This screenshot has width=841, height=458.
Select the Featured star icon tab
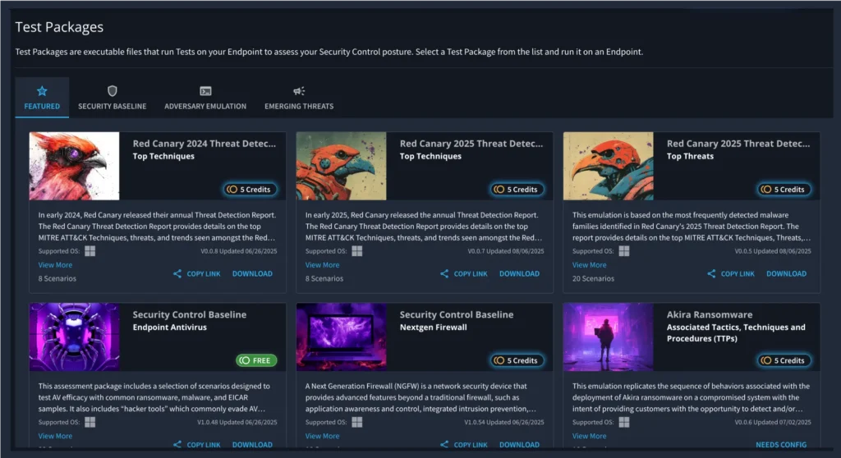click(x=42, y=91)
